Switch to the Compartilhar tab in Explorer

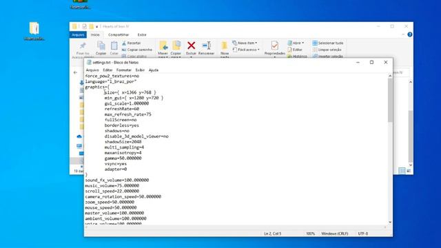coord(119,35)
